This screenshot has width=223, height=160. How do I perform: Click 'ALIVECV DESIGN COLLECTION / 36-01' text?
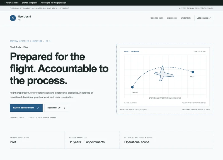point(196,8)
